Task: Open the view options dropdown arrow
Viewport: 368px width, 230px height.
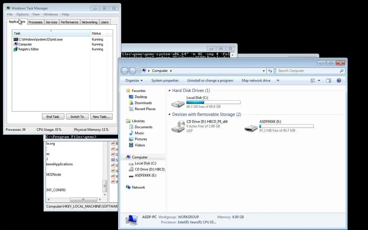Action: [319, 80]
